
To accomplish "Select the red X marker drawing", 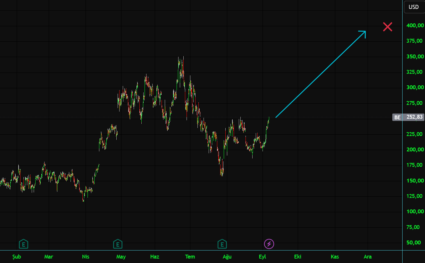I will [388, 27].
